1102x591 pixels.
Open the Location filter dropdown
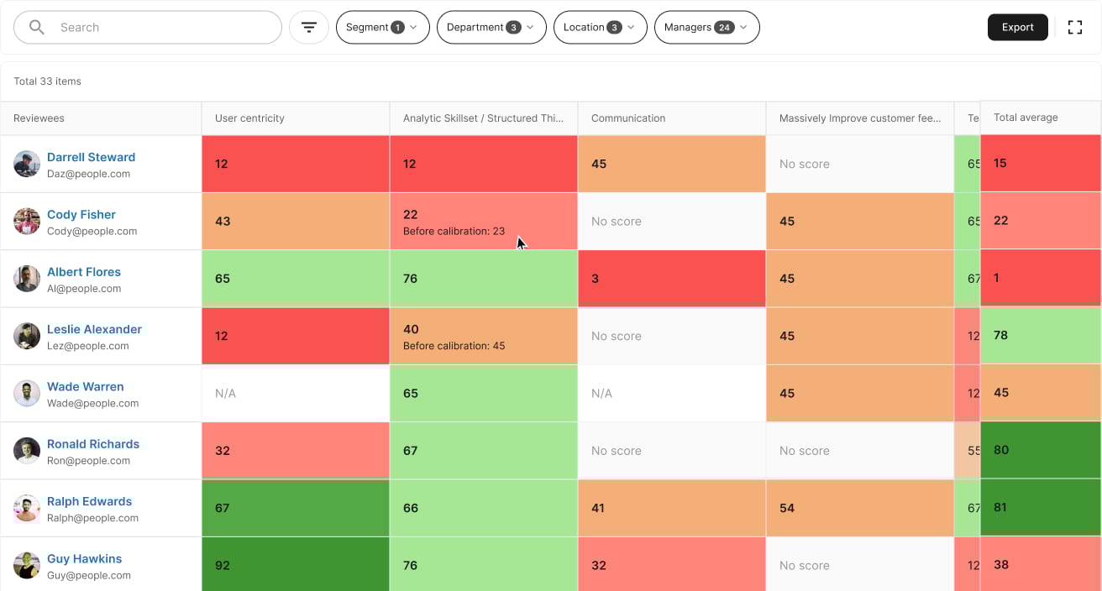600,27
